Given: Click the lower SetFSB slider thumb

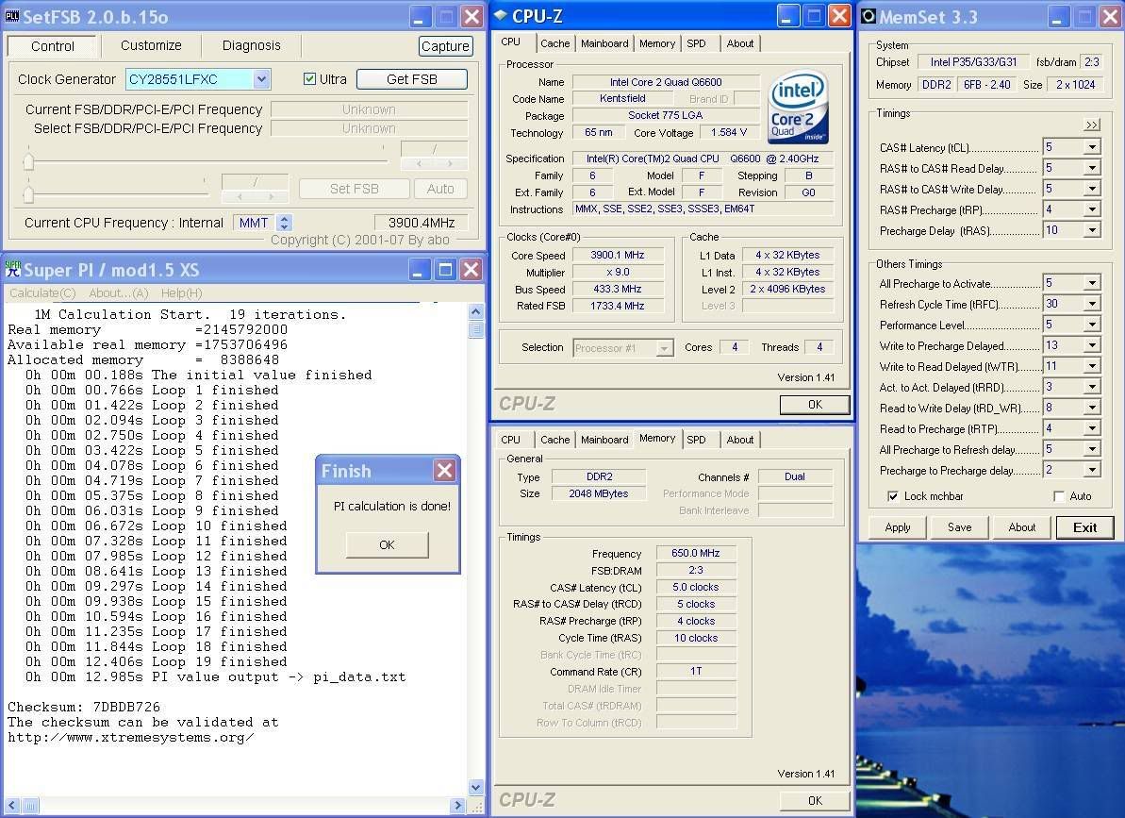Looking at the screenshot, I should point(28,193).
